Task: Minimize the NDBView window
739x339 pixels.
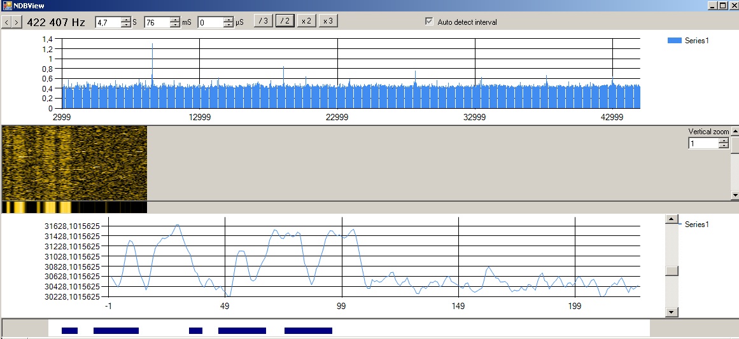Action: [x=713, y=6]
